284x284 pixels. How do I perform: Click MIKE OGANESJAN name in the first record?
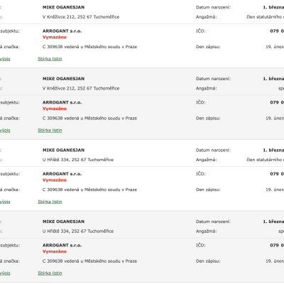pos(63,7)
